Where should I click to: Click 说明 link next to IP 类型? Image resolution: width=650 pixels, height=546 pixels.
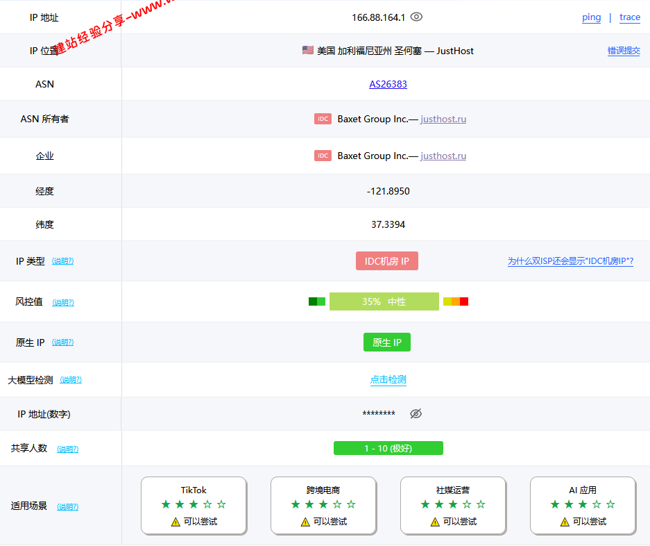tap(62, 261)
